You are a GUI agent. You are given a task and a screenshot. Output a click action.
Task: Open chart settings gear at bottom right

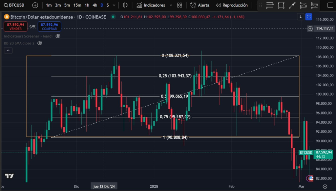325,186
